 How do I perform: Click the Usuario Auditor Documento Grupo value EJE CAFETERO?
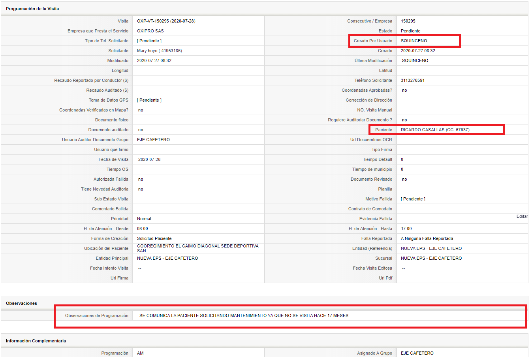pyautogui.click(x=153, y=140)
